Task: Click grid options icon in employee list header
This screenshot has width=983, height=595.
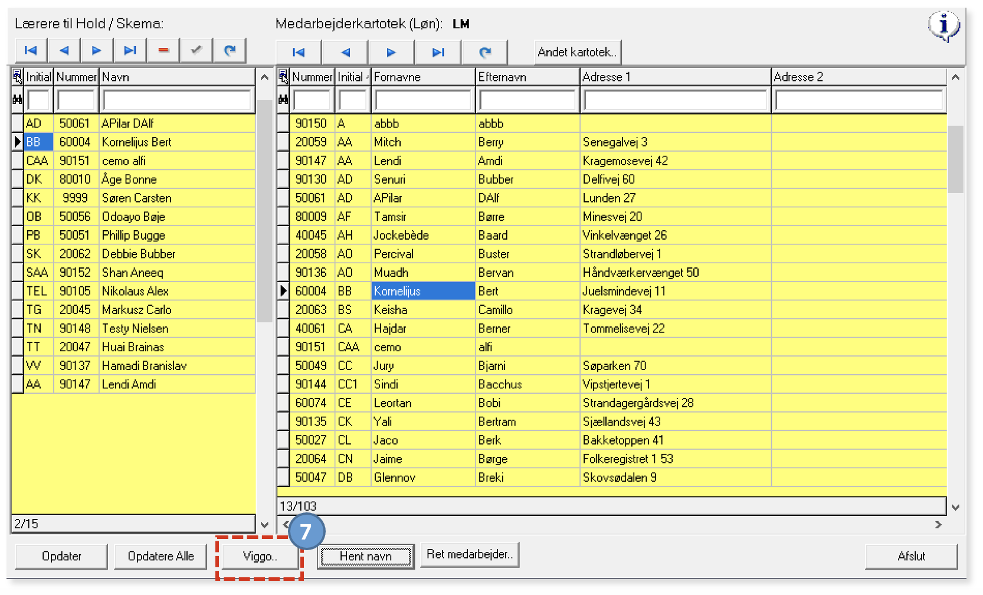Action: pyautogui.click(x=283, y=77)
